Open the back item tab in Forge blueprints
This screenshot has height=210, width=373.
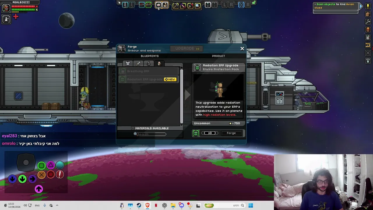[x=159, y=63]
